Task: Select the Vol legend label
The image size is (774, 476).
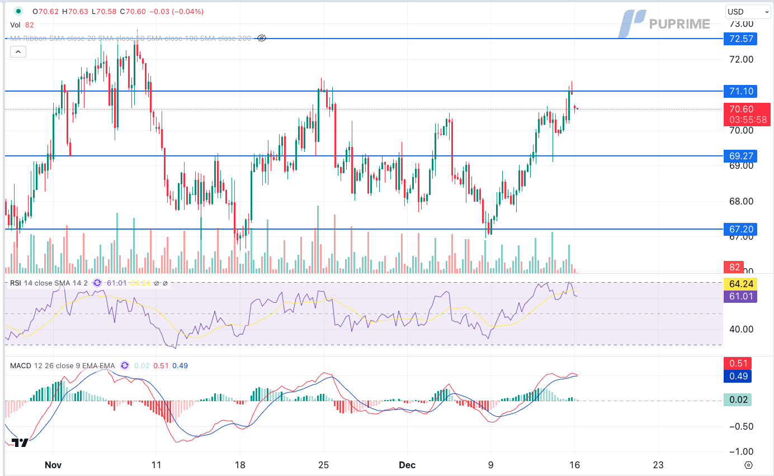Action: pyautogui.click(x=15, y=25)
